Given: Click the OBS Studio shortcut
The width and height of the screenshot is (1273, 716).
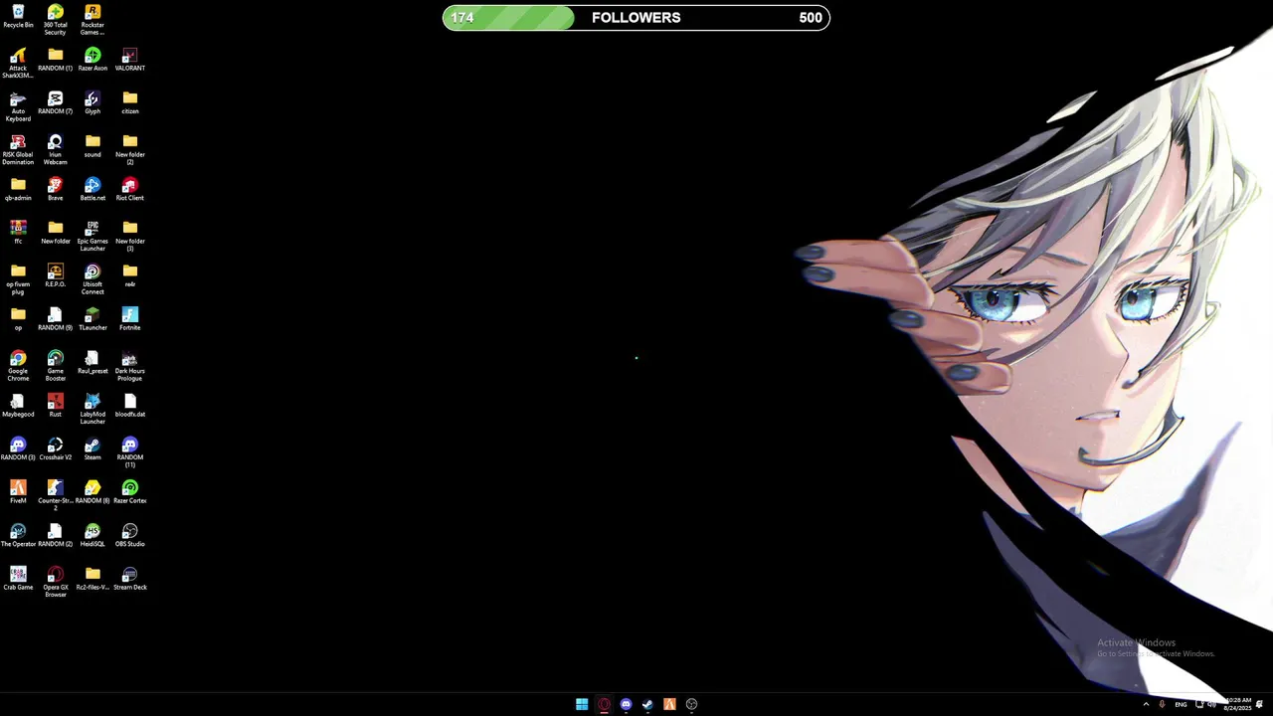Looking at the screenshot, I should point(129,535).
